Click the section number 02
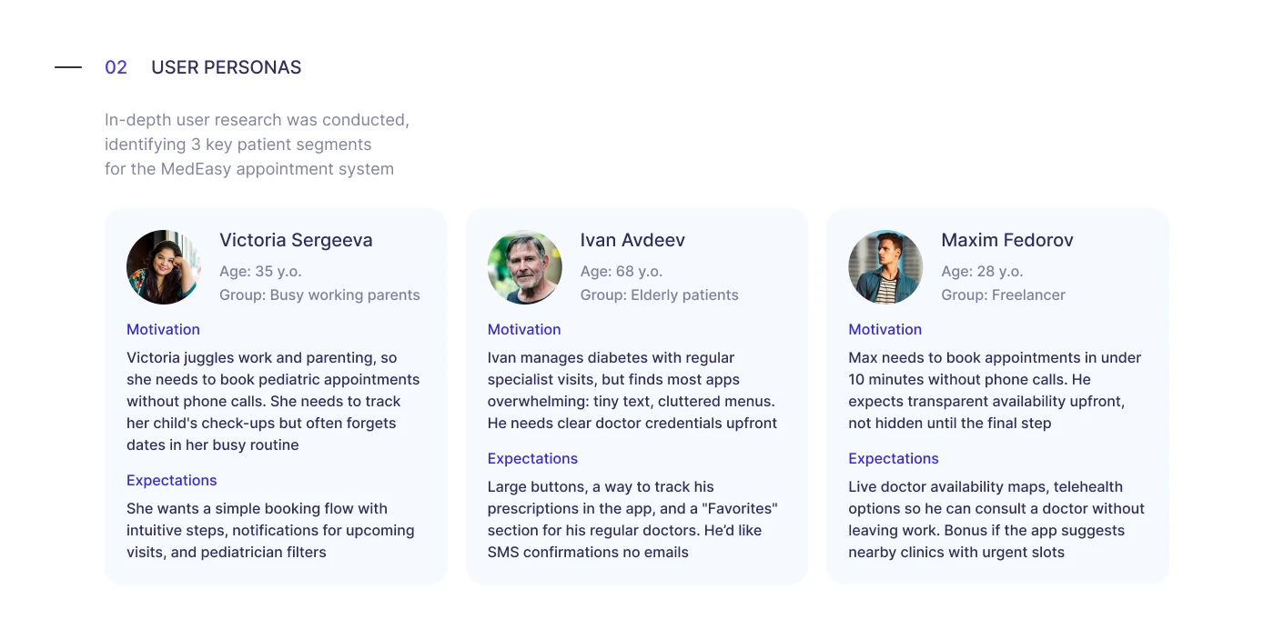The width and height of the screenshot is (1274, 639). [116, 67]
